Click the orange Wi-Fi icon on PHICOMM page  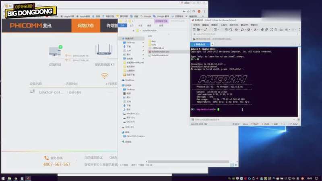coord(105,76)
